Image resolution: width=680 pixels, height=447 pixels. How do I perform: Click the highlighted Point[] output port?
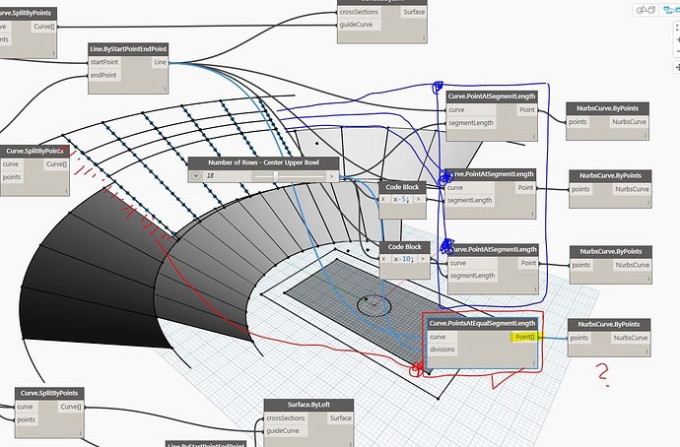tap(524, 337)
